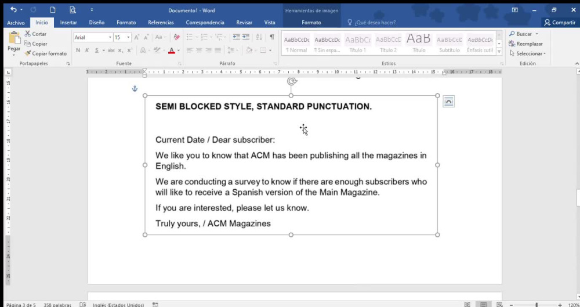Image resolution: width=580 pixels, height=307 pixels.
Task: Open the font size 15 dropdown
Action: pyautogui.click(x=128, y=37)
